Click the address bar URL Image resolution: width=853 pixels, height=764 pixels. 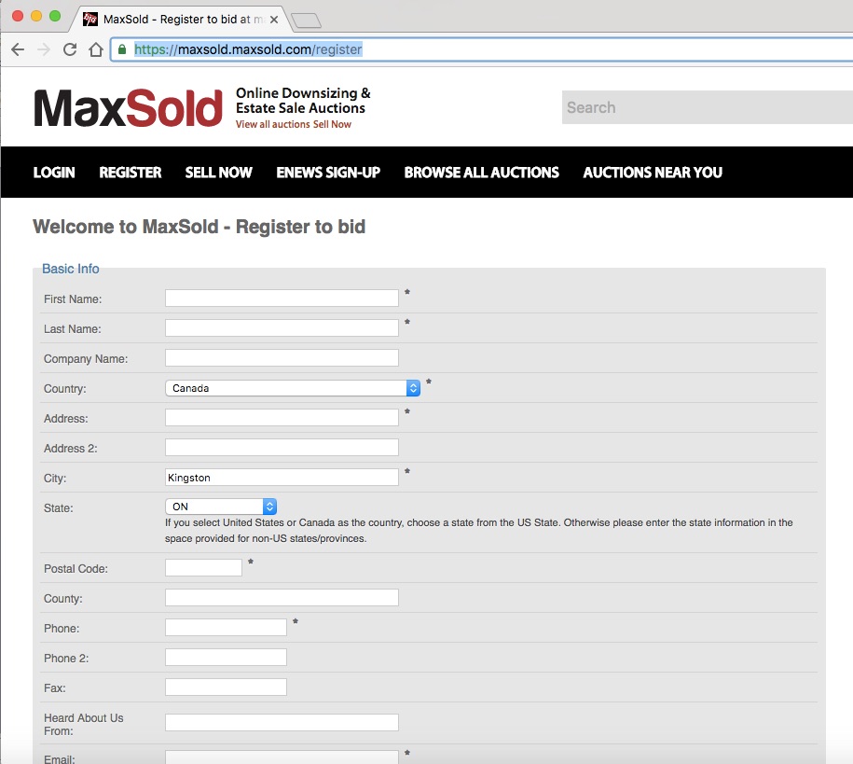tap(248, 49)
